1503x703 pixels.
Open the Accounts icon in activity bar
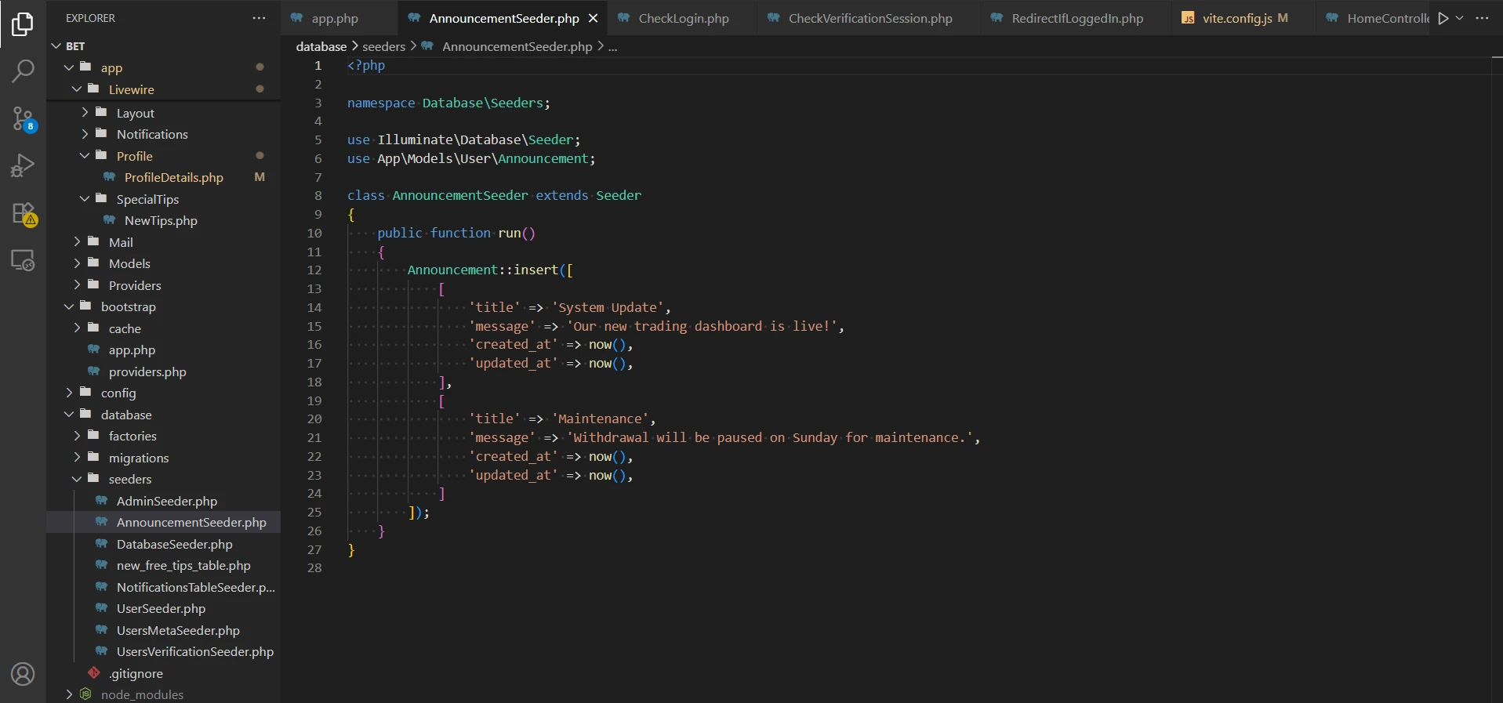23,673
